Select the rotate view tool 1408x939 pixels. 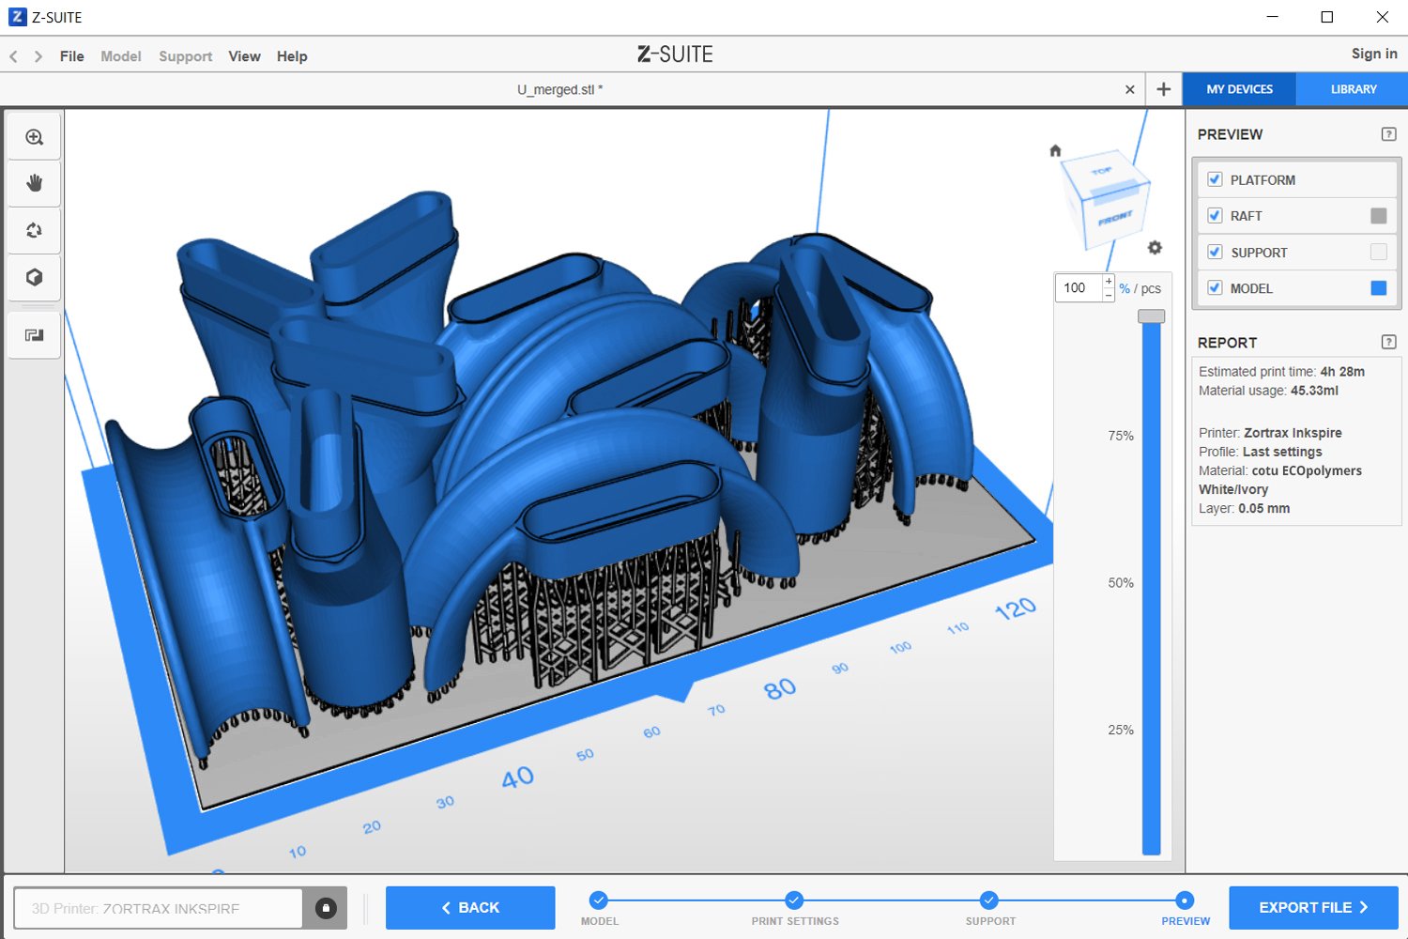click(x=35, y=230)
